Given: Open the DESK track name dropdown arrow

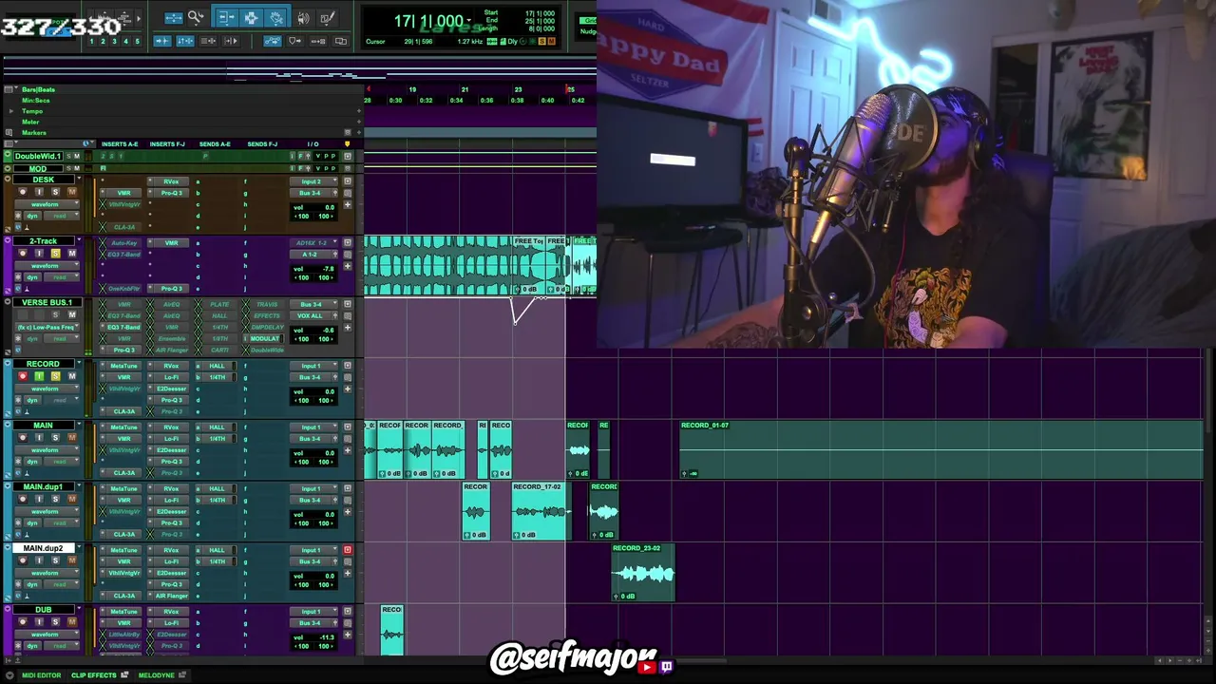Looking at the screenshot, I should (78, 180).
